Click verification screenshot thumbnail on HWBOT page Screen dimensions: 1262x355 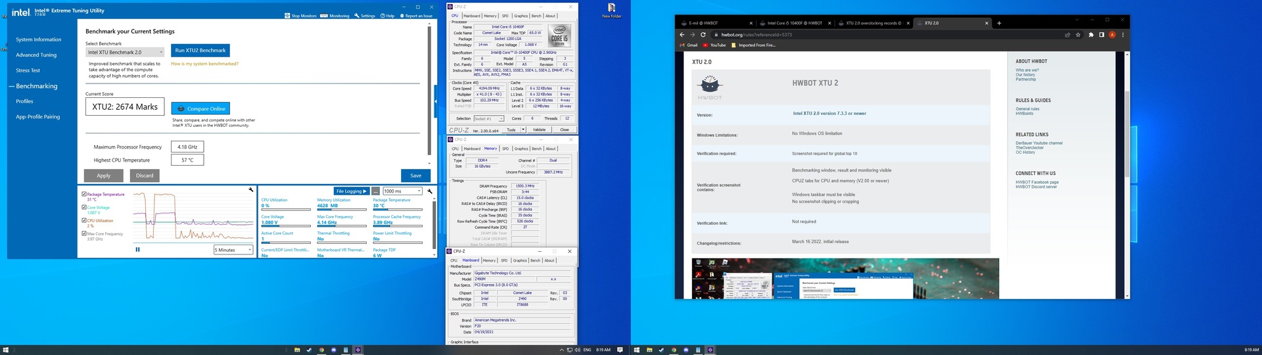(x=845, y=278)
